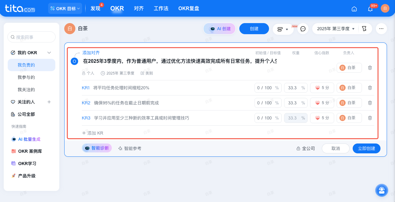
Task: Click the notification bell icon
Action: click(x=370, y=8)
